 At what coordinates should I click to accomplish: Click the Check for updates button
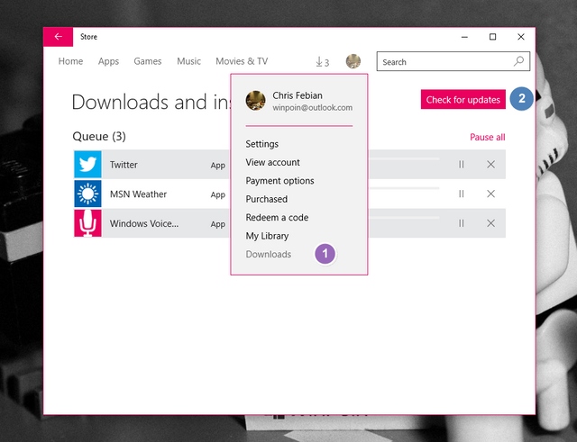coord(463,100)
